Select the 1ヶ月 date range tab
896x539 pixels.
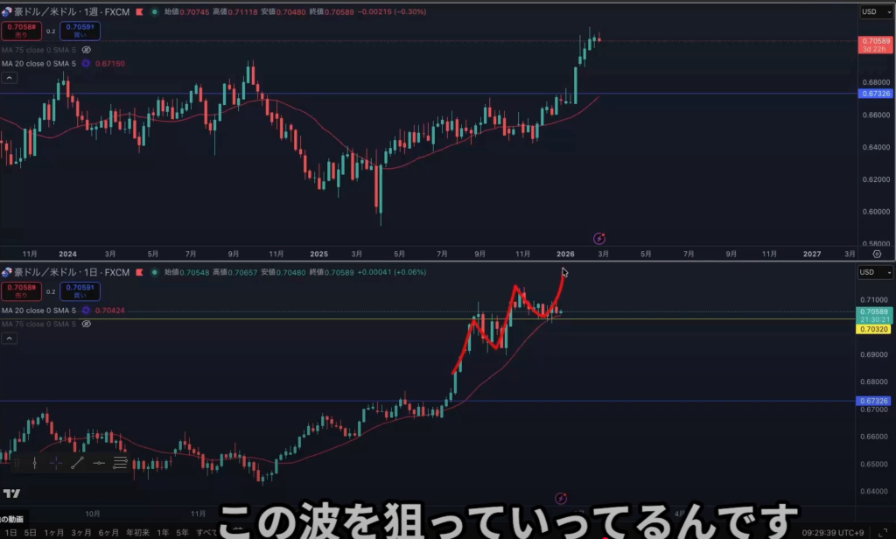(x=53, y=533)
